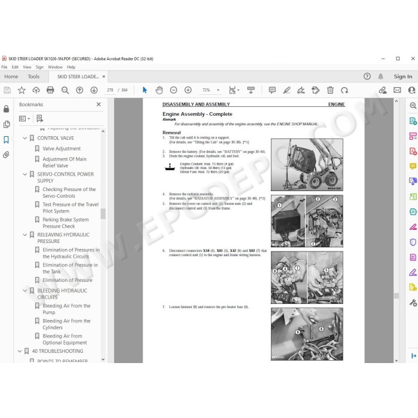Add file to starred favorites
The height and width of the screenshot is (418, 418).
21,90
